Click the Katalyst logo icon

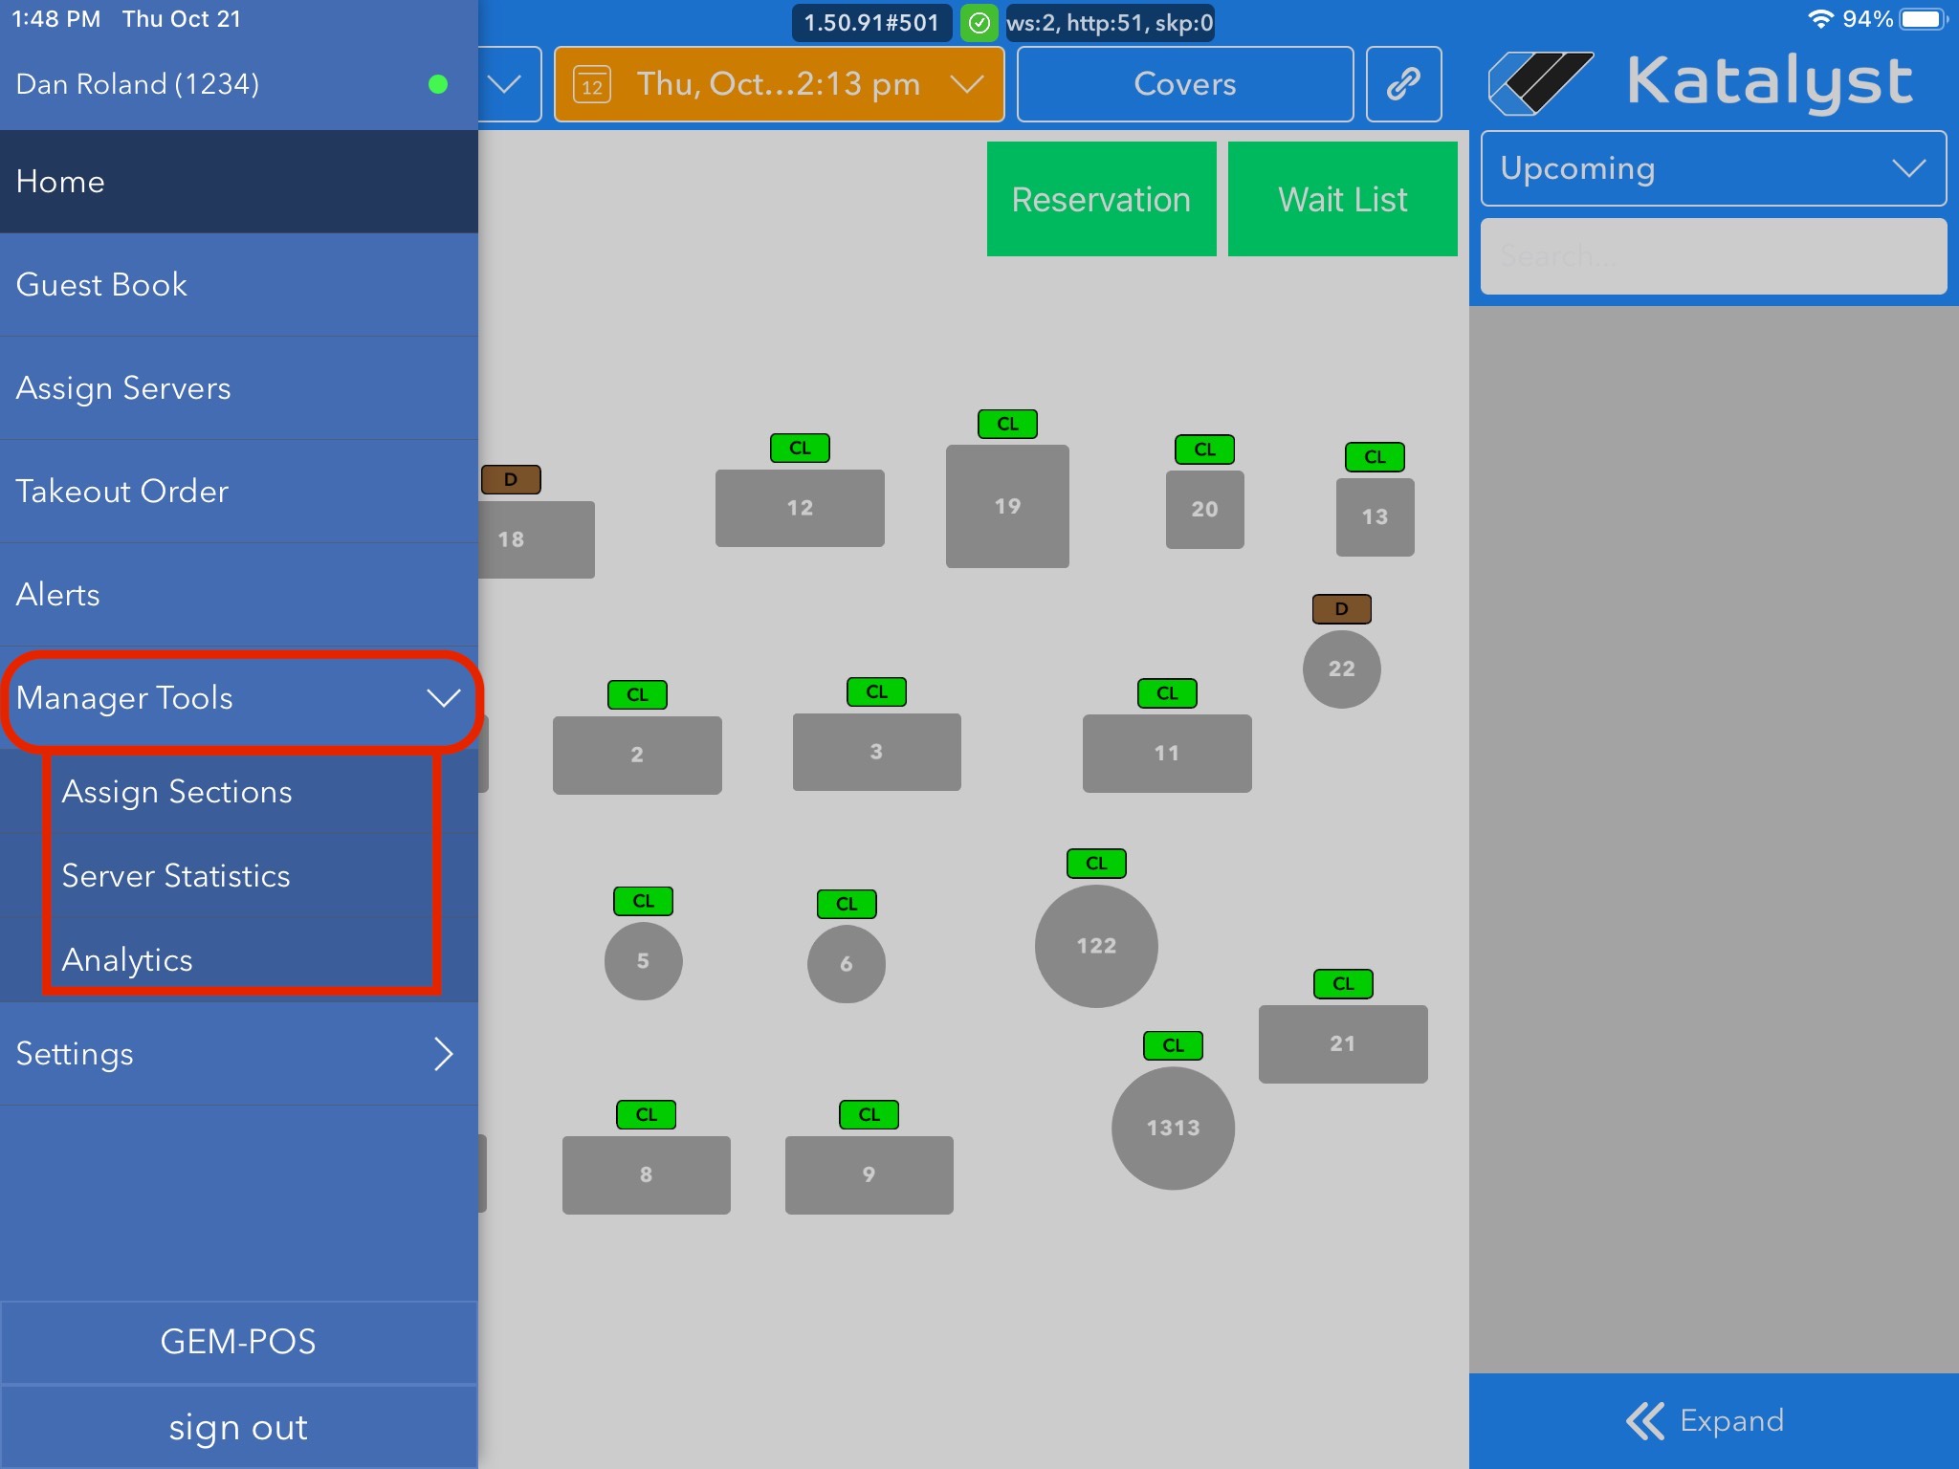pyautogui.click(x=1540, y=83)
